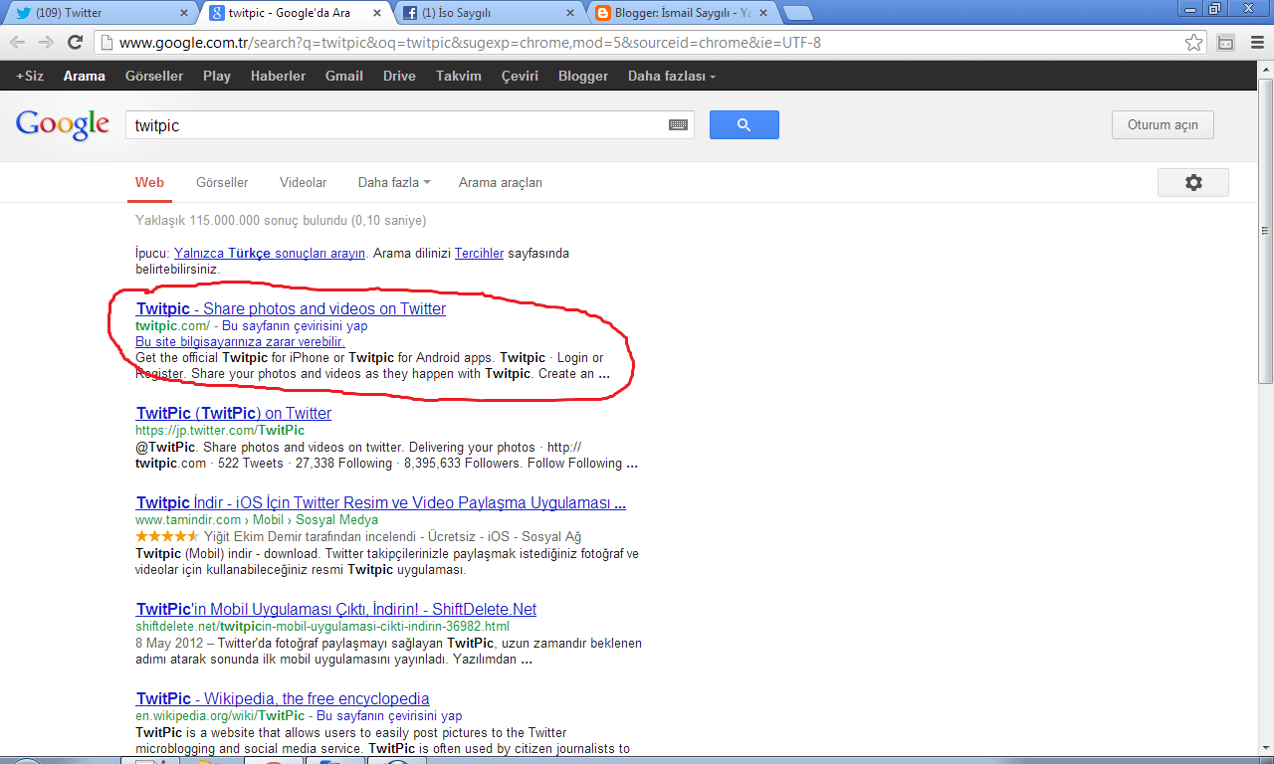Open +Siz in the Google bar
This screenshot has height=764, width=1274.
tap(30, 76)
